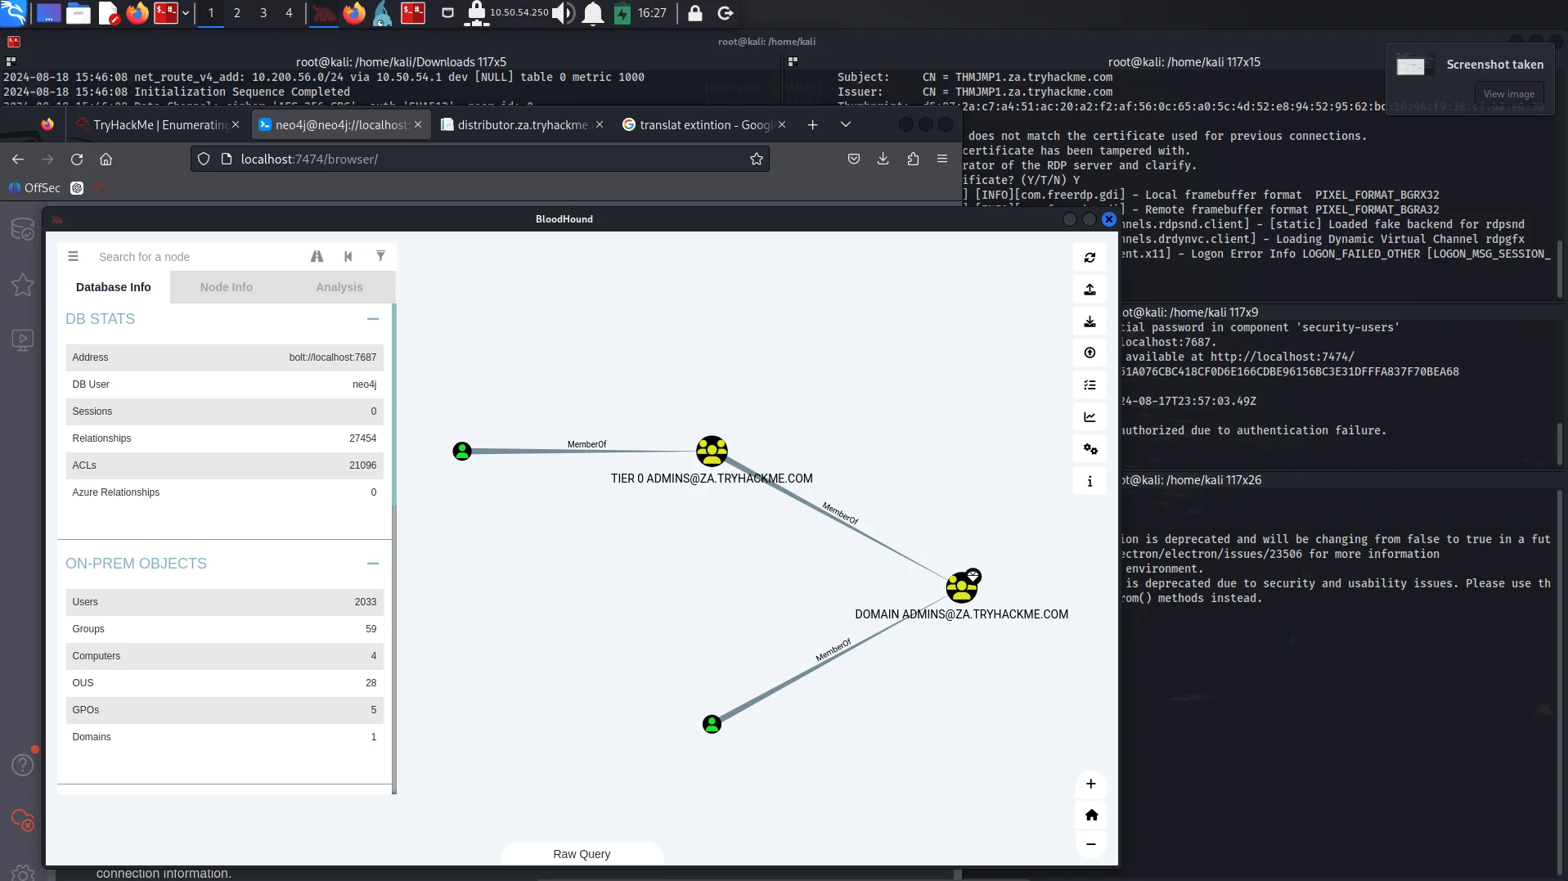1568x881 pixels.
Task: Collapse the ON-PREM OBJECTS section
Action: (x=373, y=564)
